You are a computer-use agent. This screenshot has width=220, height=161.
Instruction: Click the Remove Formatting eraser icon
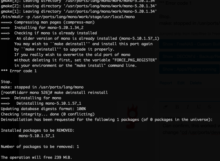(x=166, y=107)
